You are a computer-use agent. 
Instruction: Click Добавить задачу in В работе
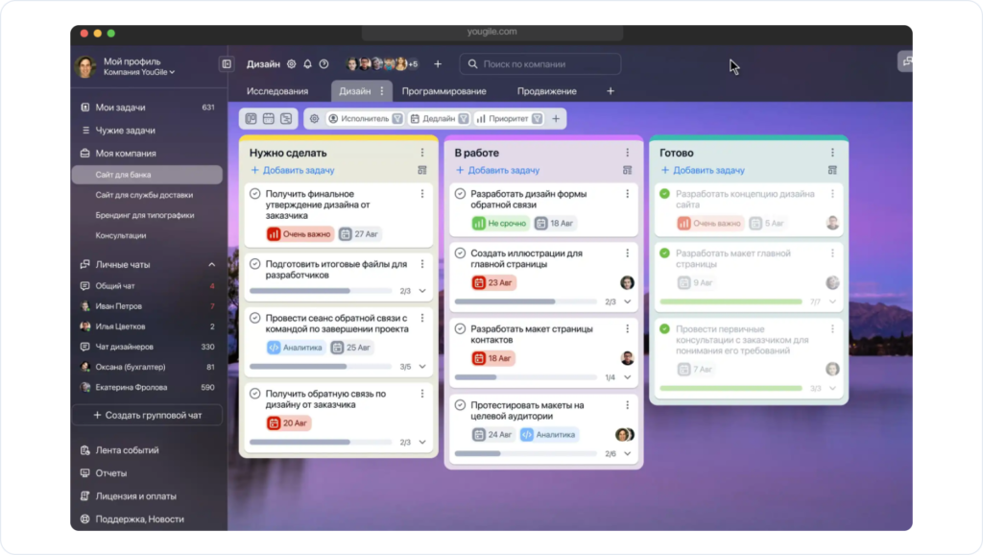tap(498, 170)
